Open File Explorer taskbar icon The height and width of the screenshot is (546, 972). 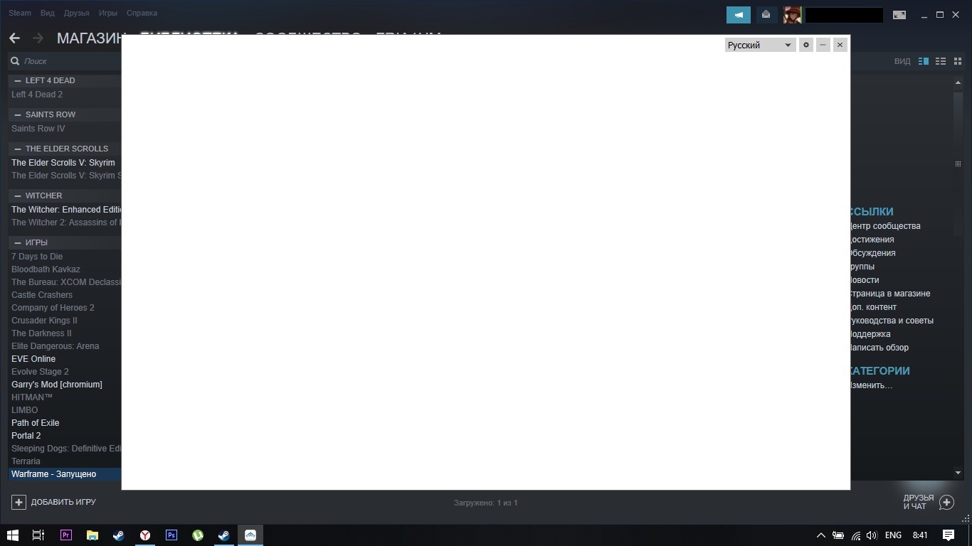(x=93, y=535)
